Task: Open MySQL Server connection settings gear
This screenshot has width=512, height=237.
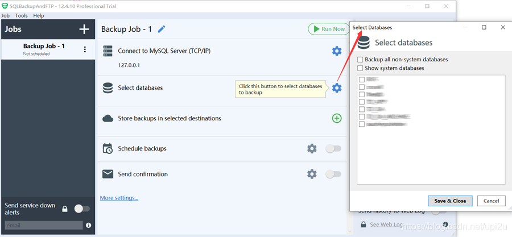Action: coord(337,51)
